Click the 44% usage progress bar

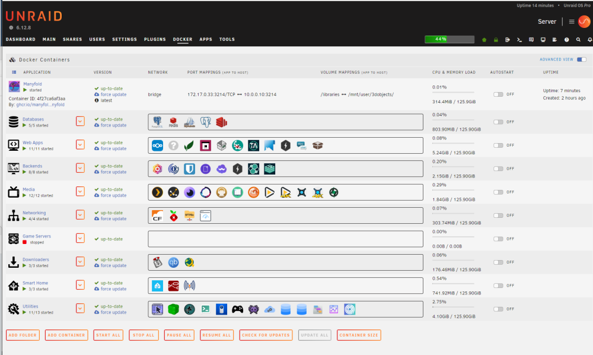449,39
